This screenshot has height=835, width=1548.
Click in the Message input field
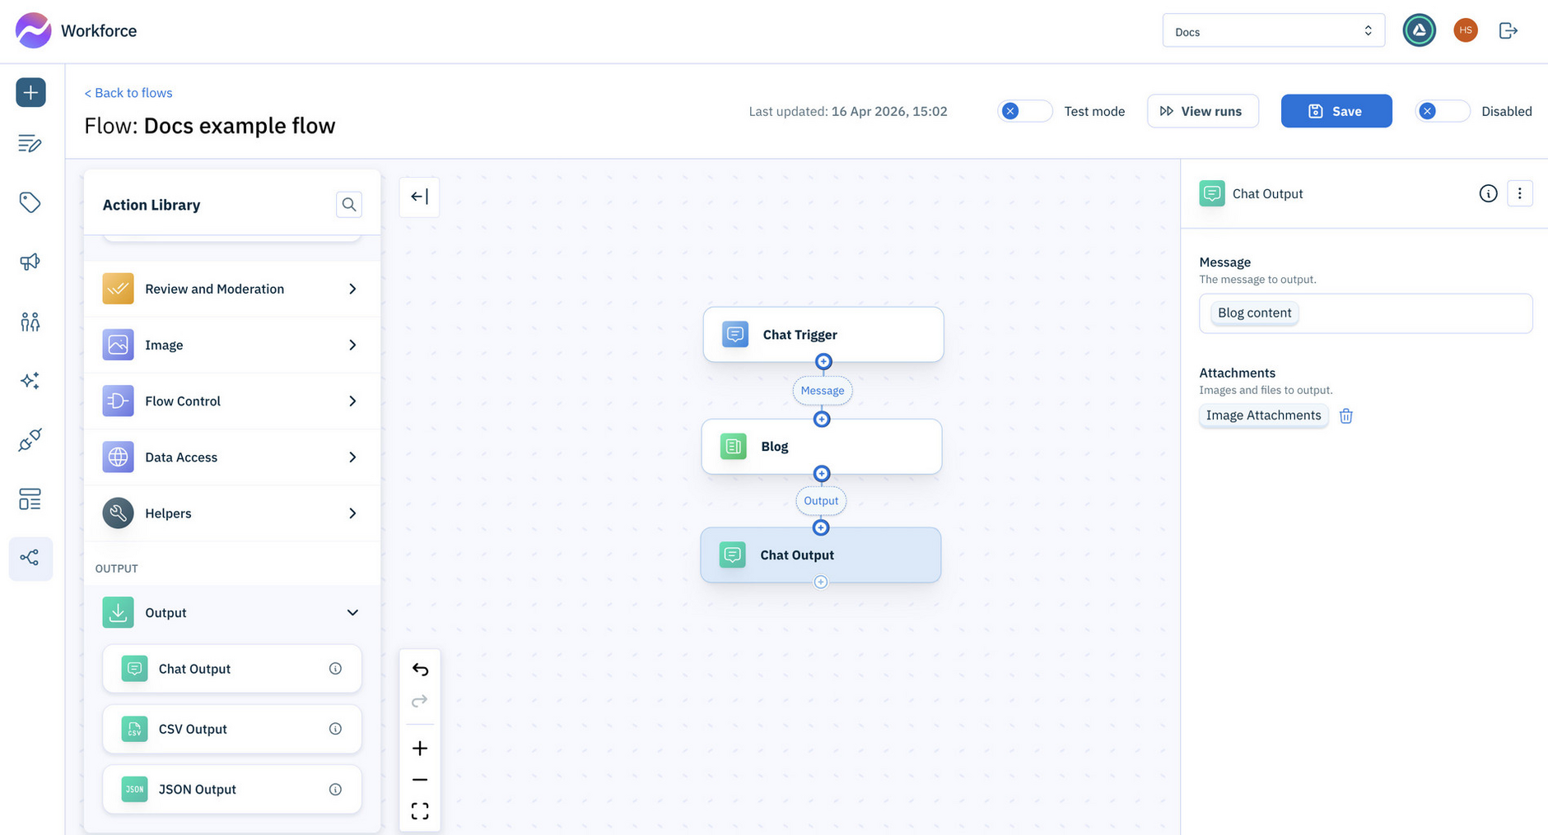pyautogui.click(x=1365, y=313)
